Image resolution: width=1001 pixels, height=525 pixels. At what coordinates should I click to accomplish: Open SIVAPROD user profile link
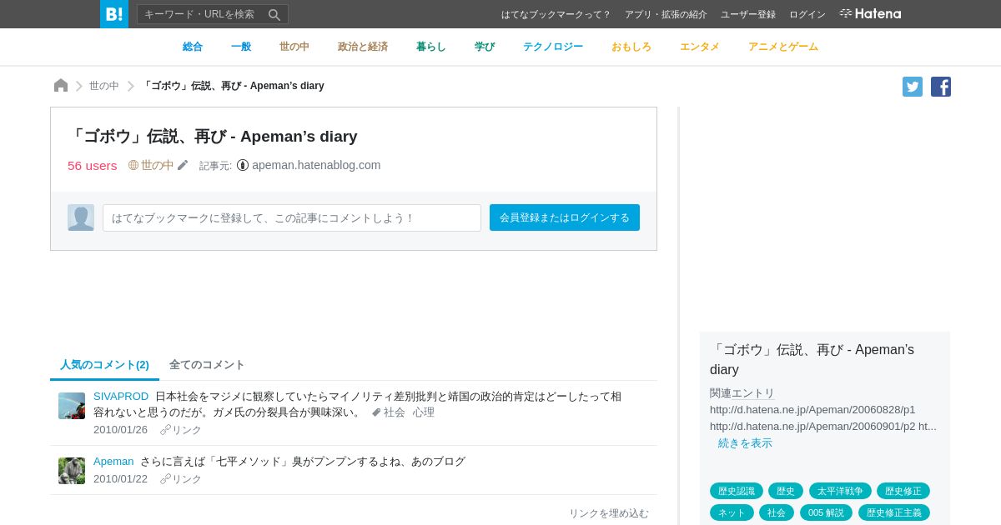pos(121,397)
